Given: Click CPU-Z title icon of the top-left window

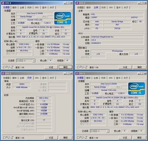Looking at the screenshot, I should click(3, 3).
